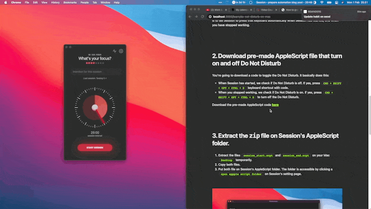Click the session_start.scpt code label

(x=258, y=156)
